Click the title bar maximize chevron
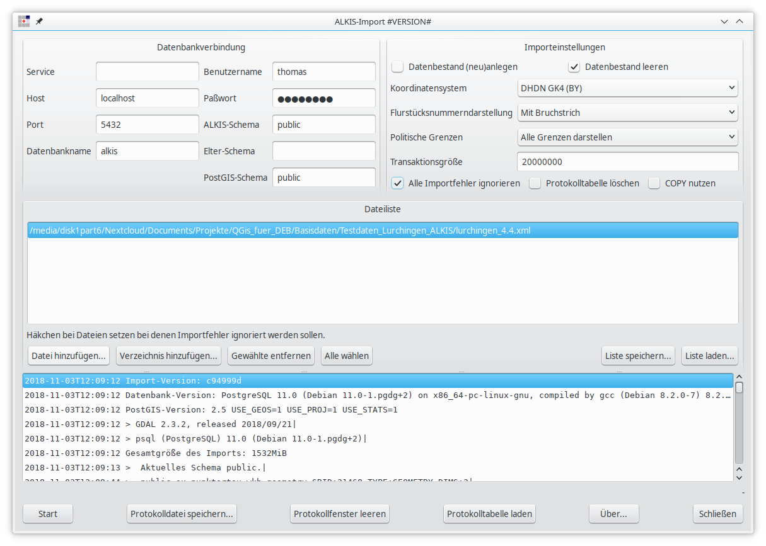The width and height of the screenshot is (766, 546). 740,21
